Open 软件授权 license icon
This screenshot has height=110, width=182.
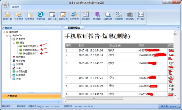[x=130, y=16]
